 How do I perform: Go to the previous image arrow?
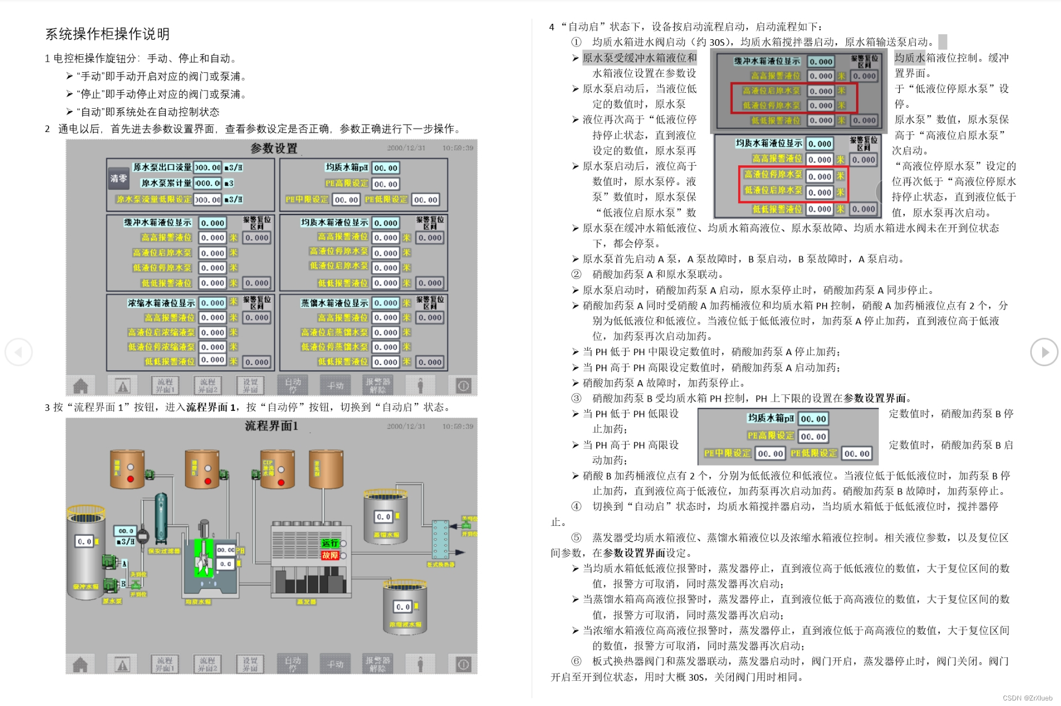19,352
